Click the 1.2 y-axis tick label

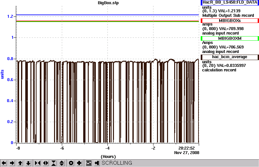pyautogui.click(x=10, y=16)
